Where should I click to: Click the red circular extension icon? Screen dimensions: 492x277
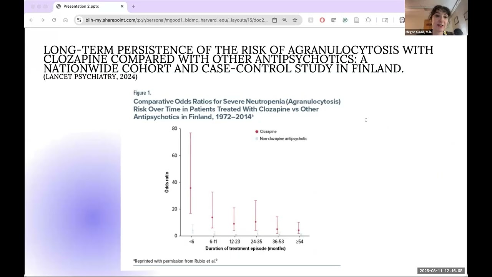click(322, 20)
